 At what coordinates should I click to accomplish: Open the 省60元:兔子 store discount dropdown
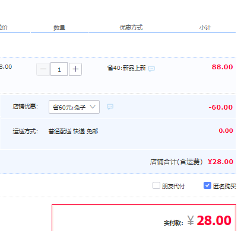click(x=74, y=107)
